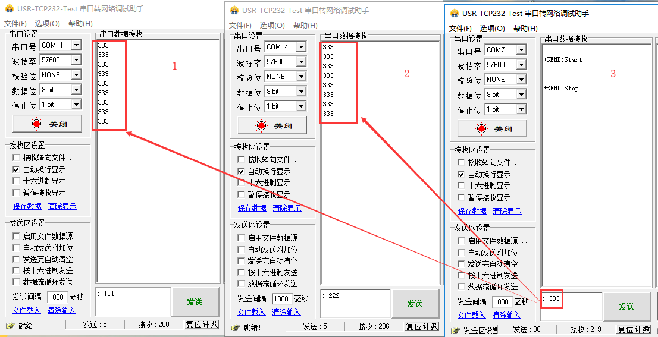658x337 pixels.
Task: Click the title bar app icon of the middle window
Action: click(x=234, y=11)
